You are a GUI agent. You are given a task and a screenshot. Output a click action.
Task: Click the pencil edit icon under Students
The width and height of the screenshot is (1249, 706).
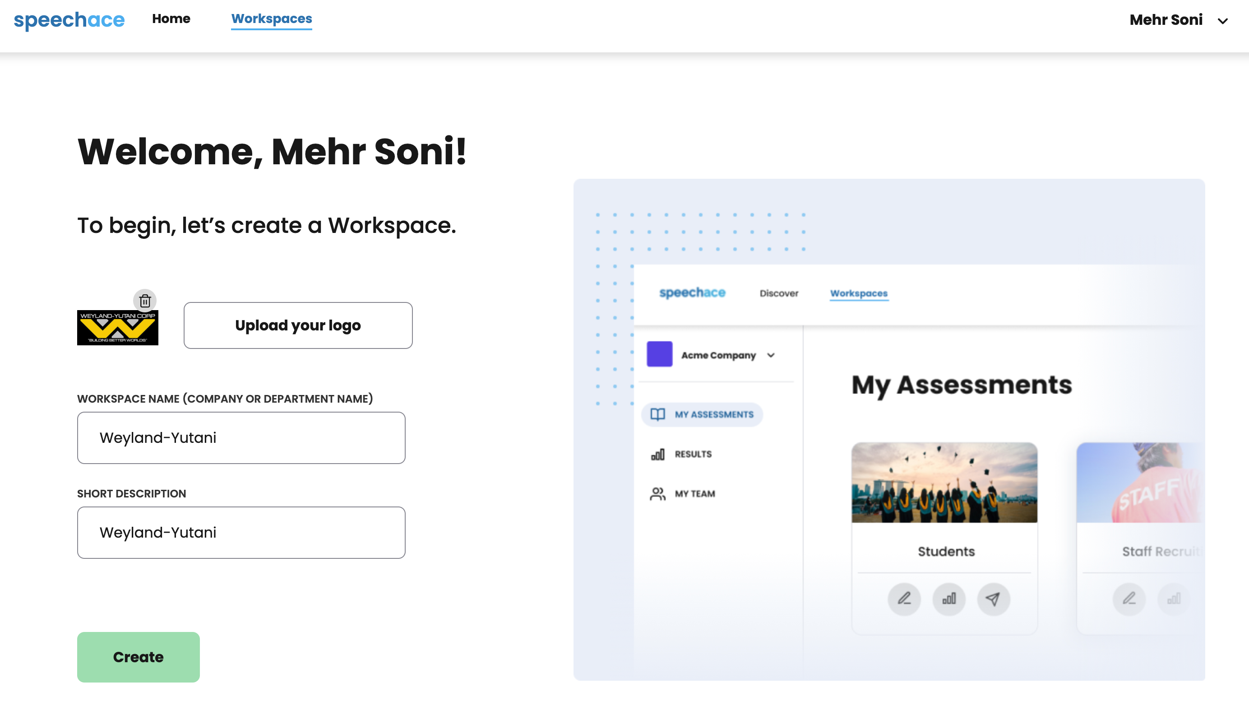click(x=904, y=599)
